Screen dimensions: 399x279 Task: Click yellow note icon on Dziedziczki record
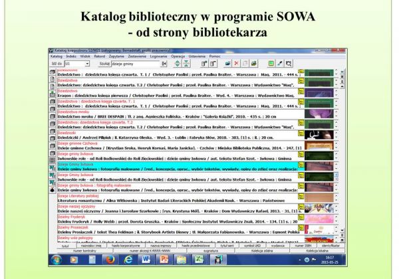(x=301, y=134)
